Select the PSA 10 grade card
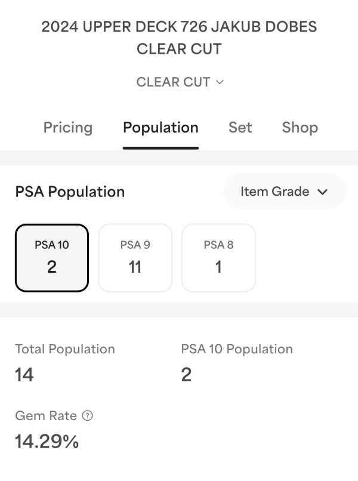This screenshot has width=358, height=481. 52,258
